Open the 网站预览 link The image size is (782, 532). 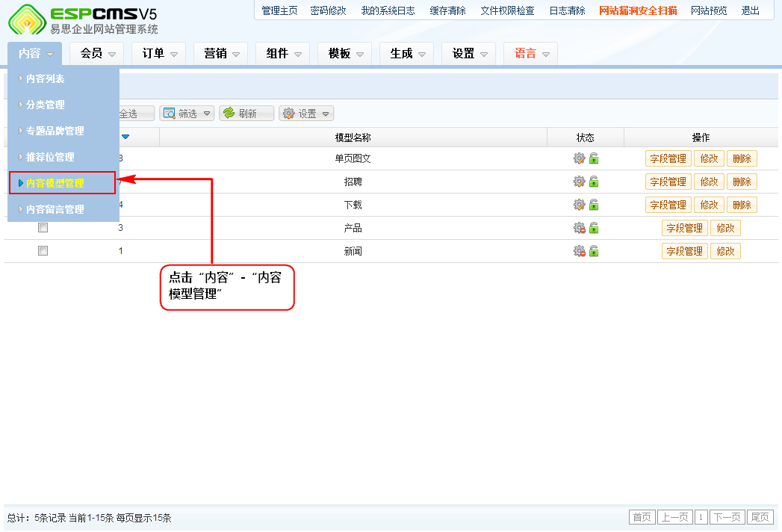[709, 10]
